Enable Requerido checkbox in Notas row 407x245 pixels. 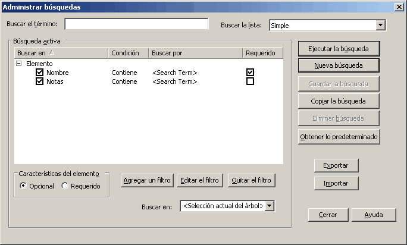(x=251, y=81)
